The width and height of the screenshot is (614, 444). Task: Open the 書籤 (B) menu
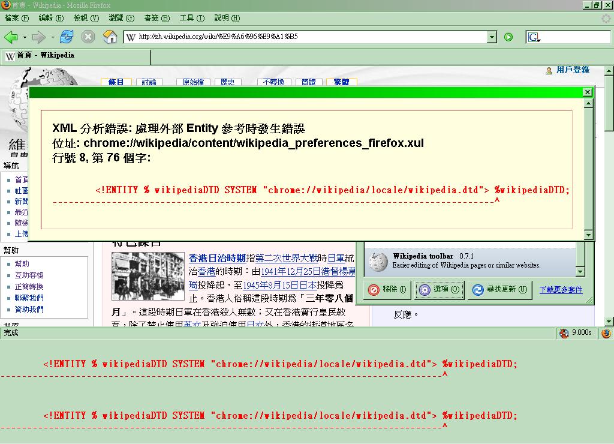point(156,18)
